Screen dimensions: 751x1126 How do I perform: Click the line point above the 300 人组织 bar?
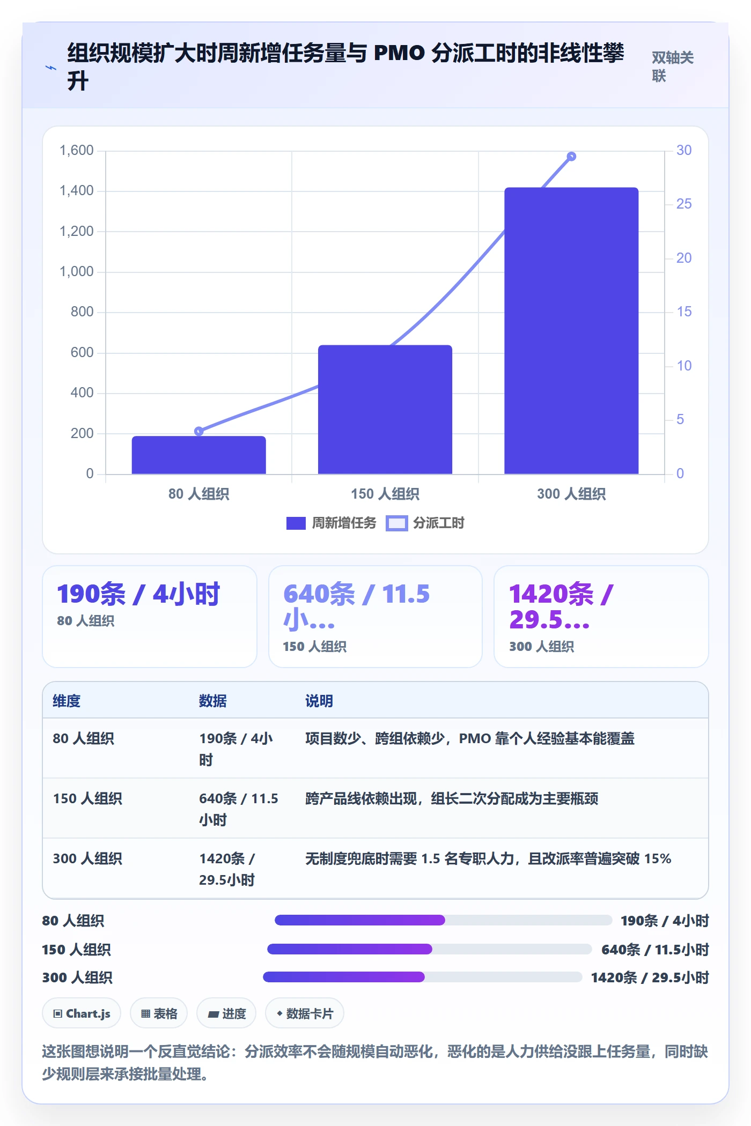(x=571, y=157)
